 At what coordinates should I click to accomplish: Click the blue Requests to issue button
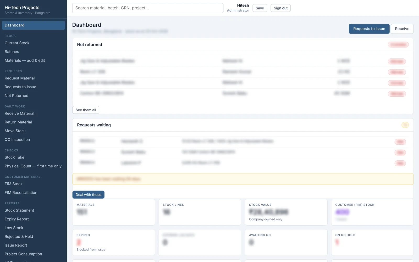(369, 29)
